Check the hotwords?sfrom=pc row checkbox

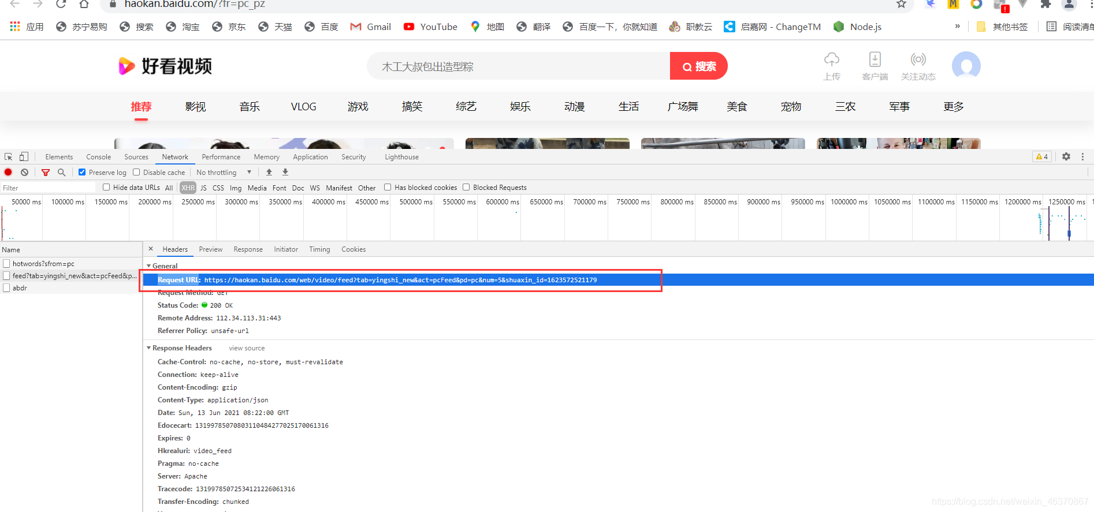6,263
